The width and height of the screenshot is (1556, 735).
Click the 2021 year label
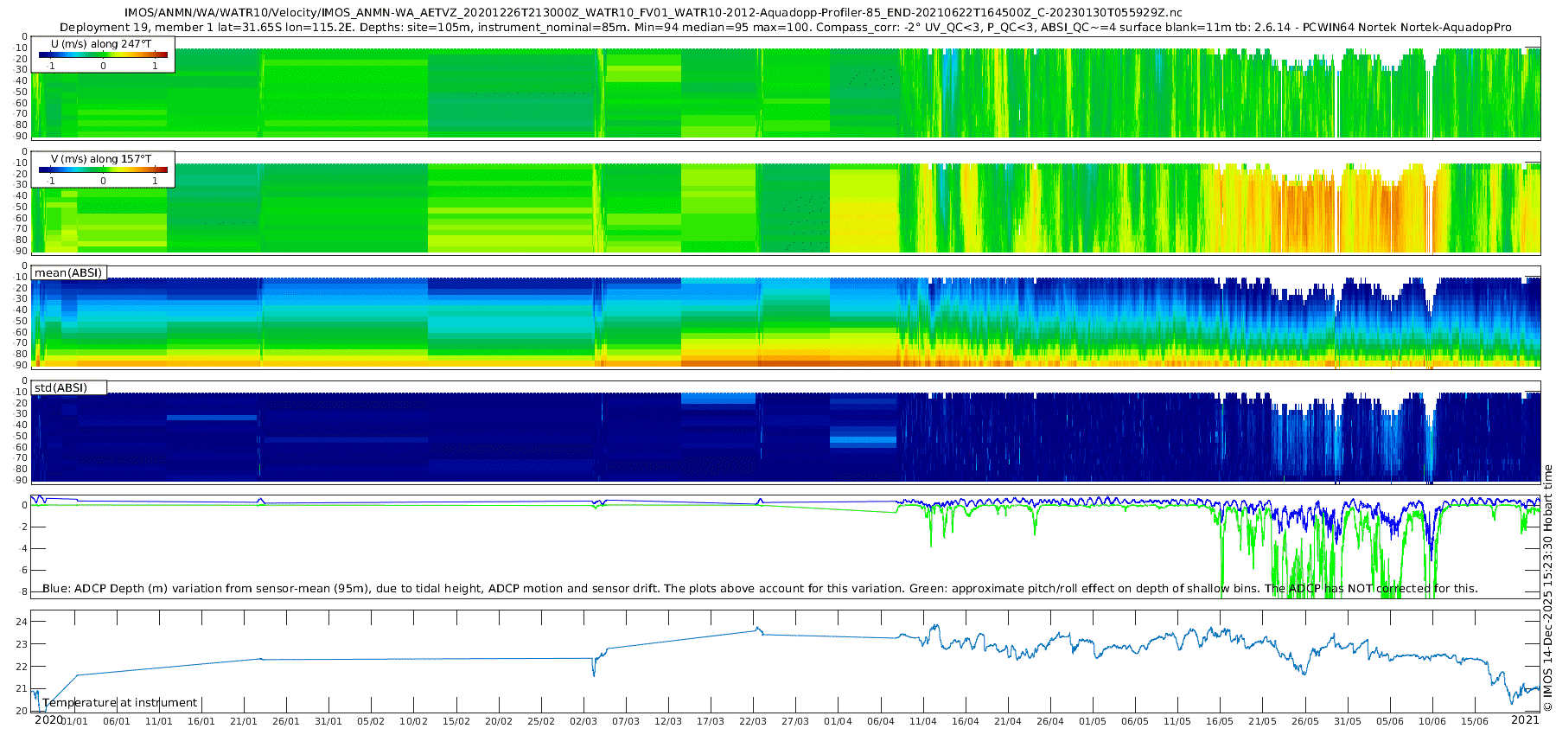click(x=1525, y=719)
